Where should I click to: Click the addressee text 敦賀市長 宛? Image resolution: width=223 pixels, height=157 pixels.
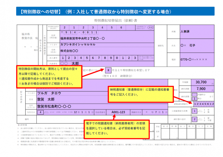pos(30,38)
